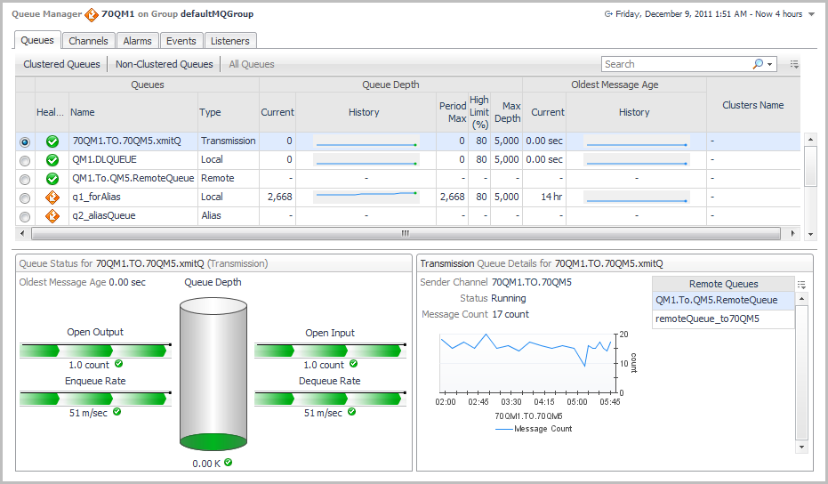The image size is (828, 484).
Task: Click the Remote Queues list settings icon
Action: pos(802,284)
